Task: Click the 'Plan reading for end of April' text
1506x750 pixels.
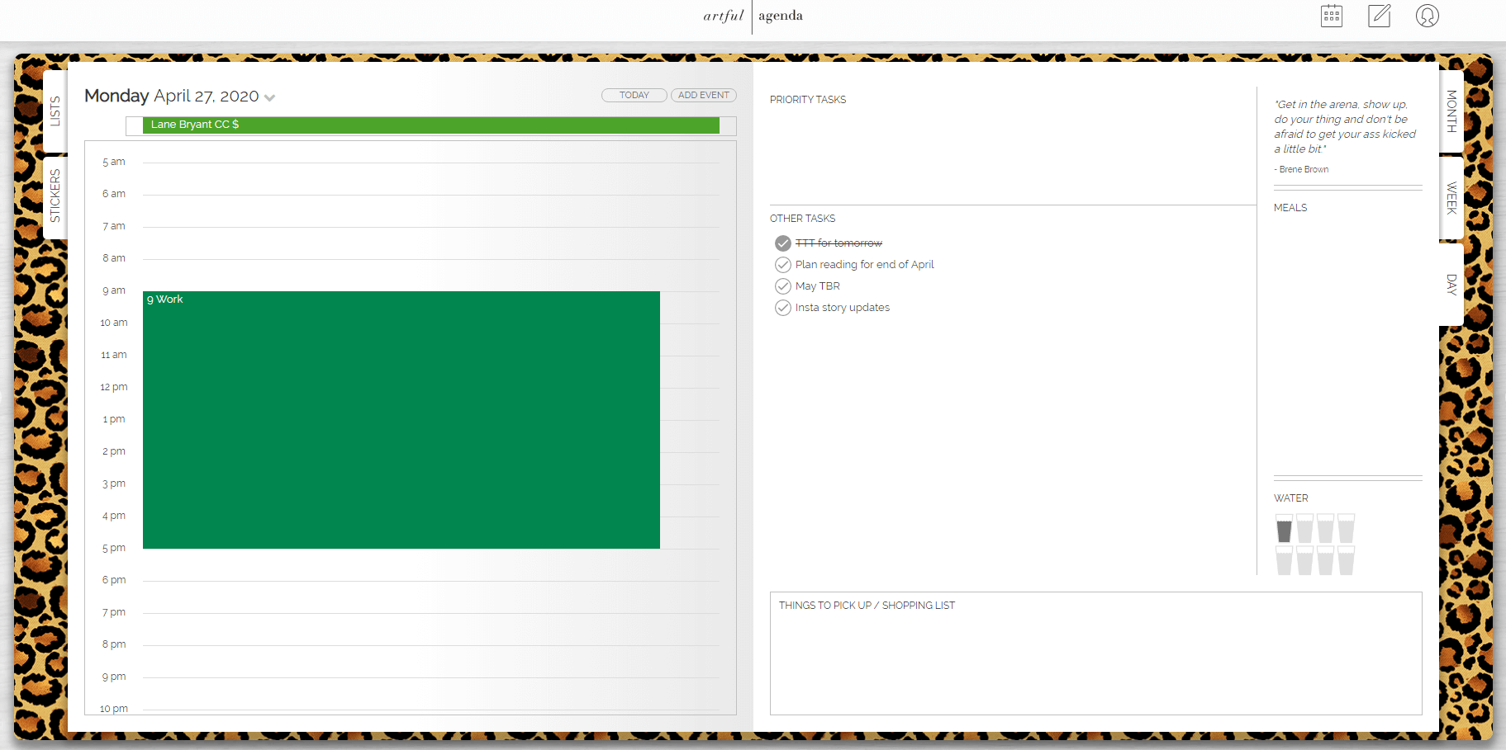Action: point(864,265)
